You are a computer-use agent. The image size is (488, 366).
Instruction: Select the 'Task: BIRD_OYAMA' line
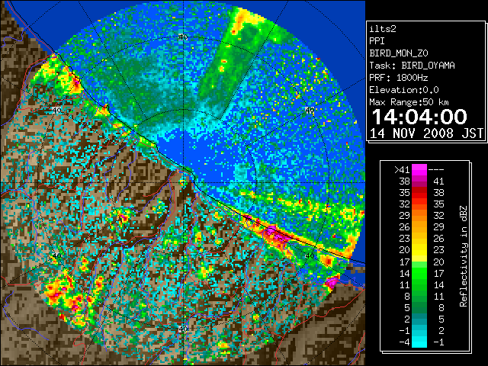tap(412, 66)
